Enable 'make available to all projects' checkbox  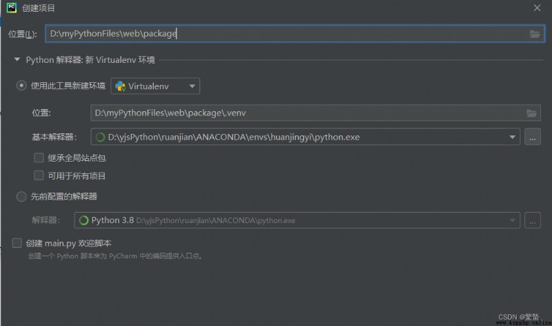point(39,175)
